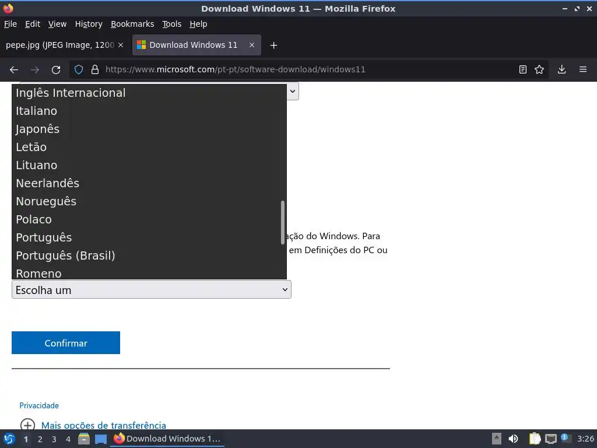Click the update notification tray icon
The width and height of the screenshot is (597, 448).
click(566, 438)
